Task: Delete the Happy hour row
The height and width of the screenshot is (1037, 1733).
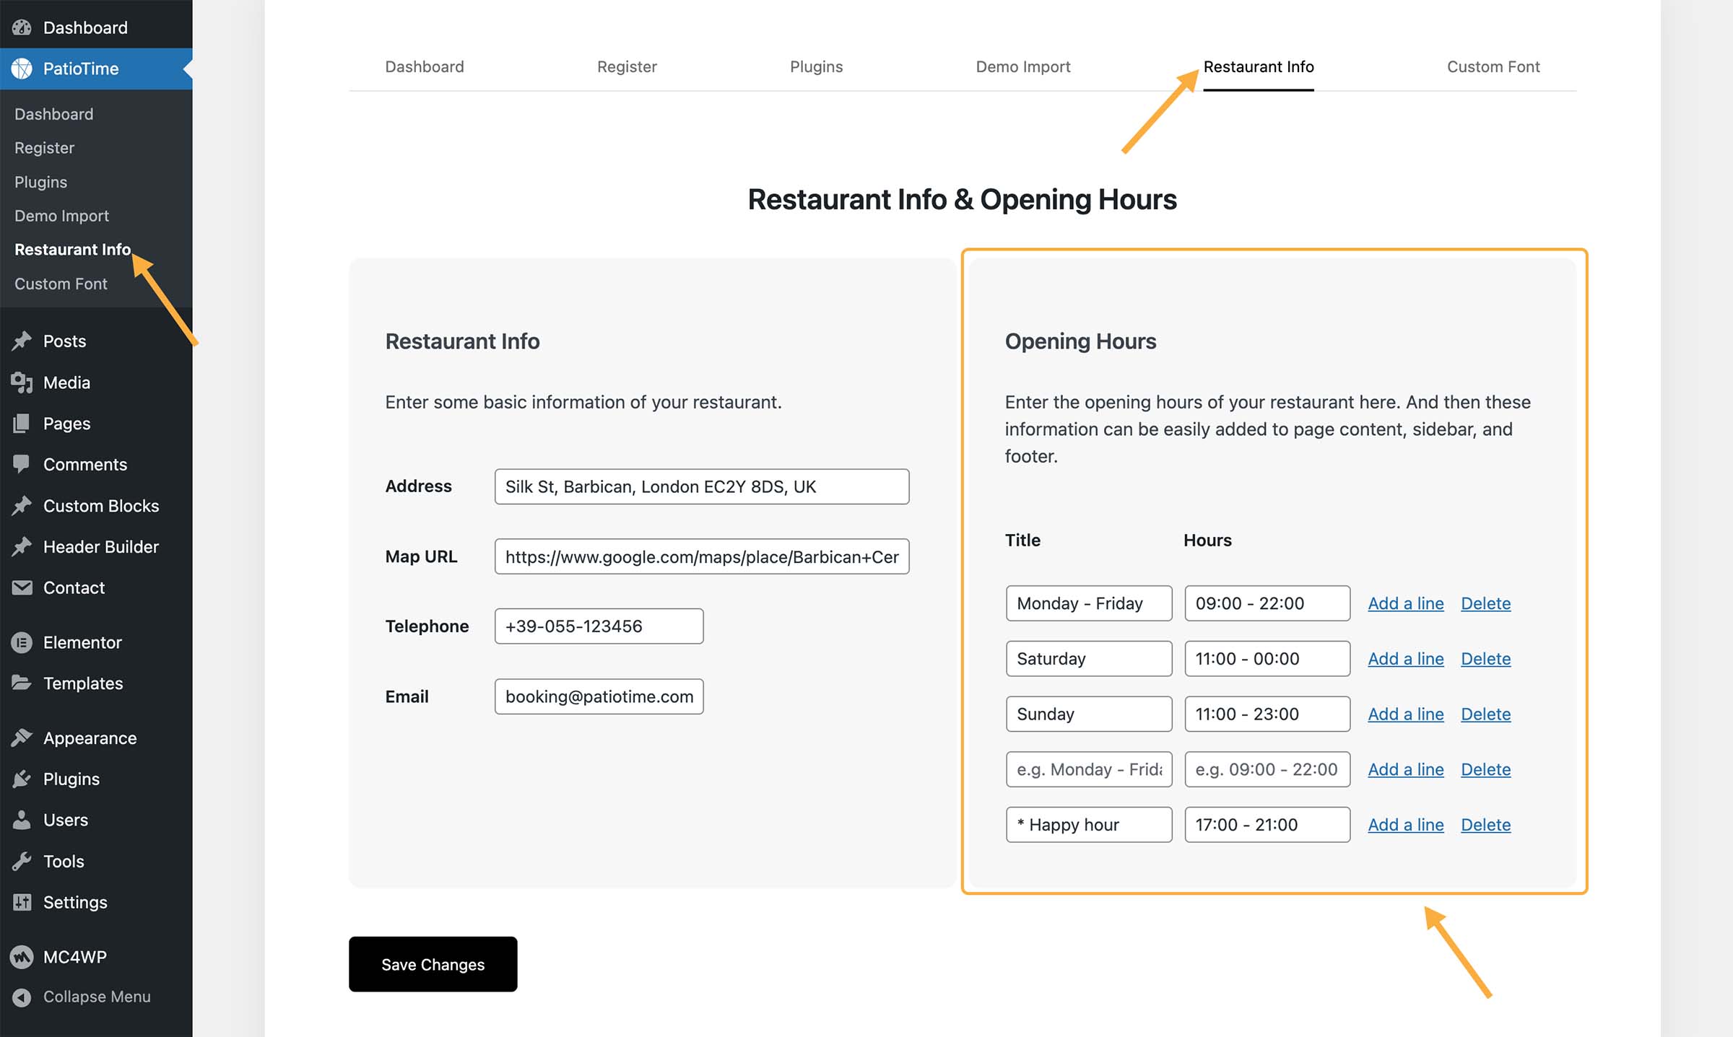Action: 1485,824
